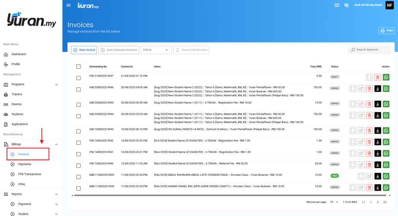Jump to last page of invoices
Image resolution: width=398 pixels, height=216 pixels.
pos(385,202)
